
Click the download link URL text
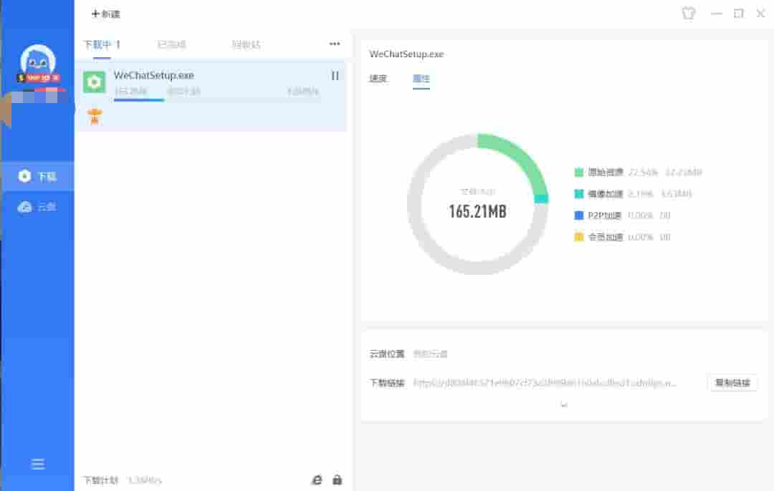pos(545,382)
